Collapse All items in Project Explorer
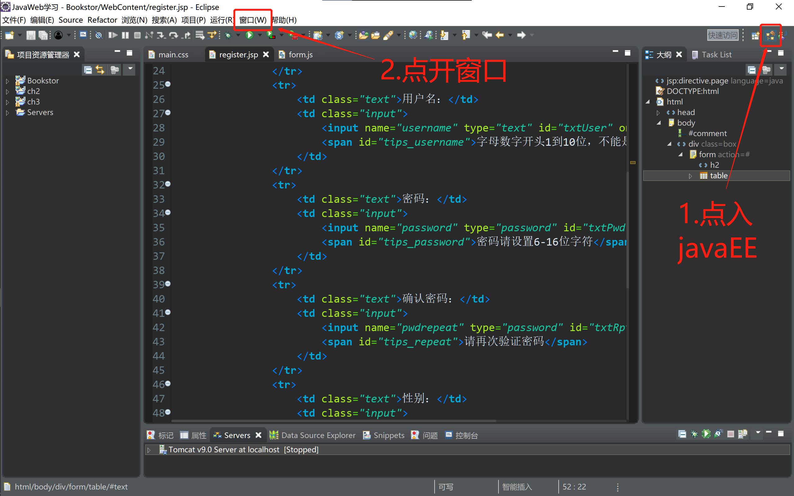 [x=87, y=69]
